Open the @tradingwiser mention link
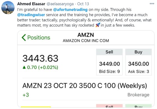 tap(31, 15)
